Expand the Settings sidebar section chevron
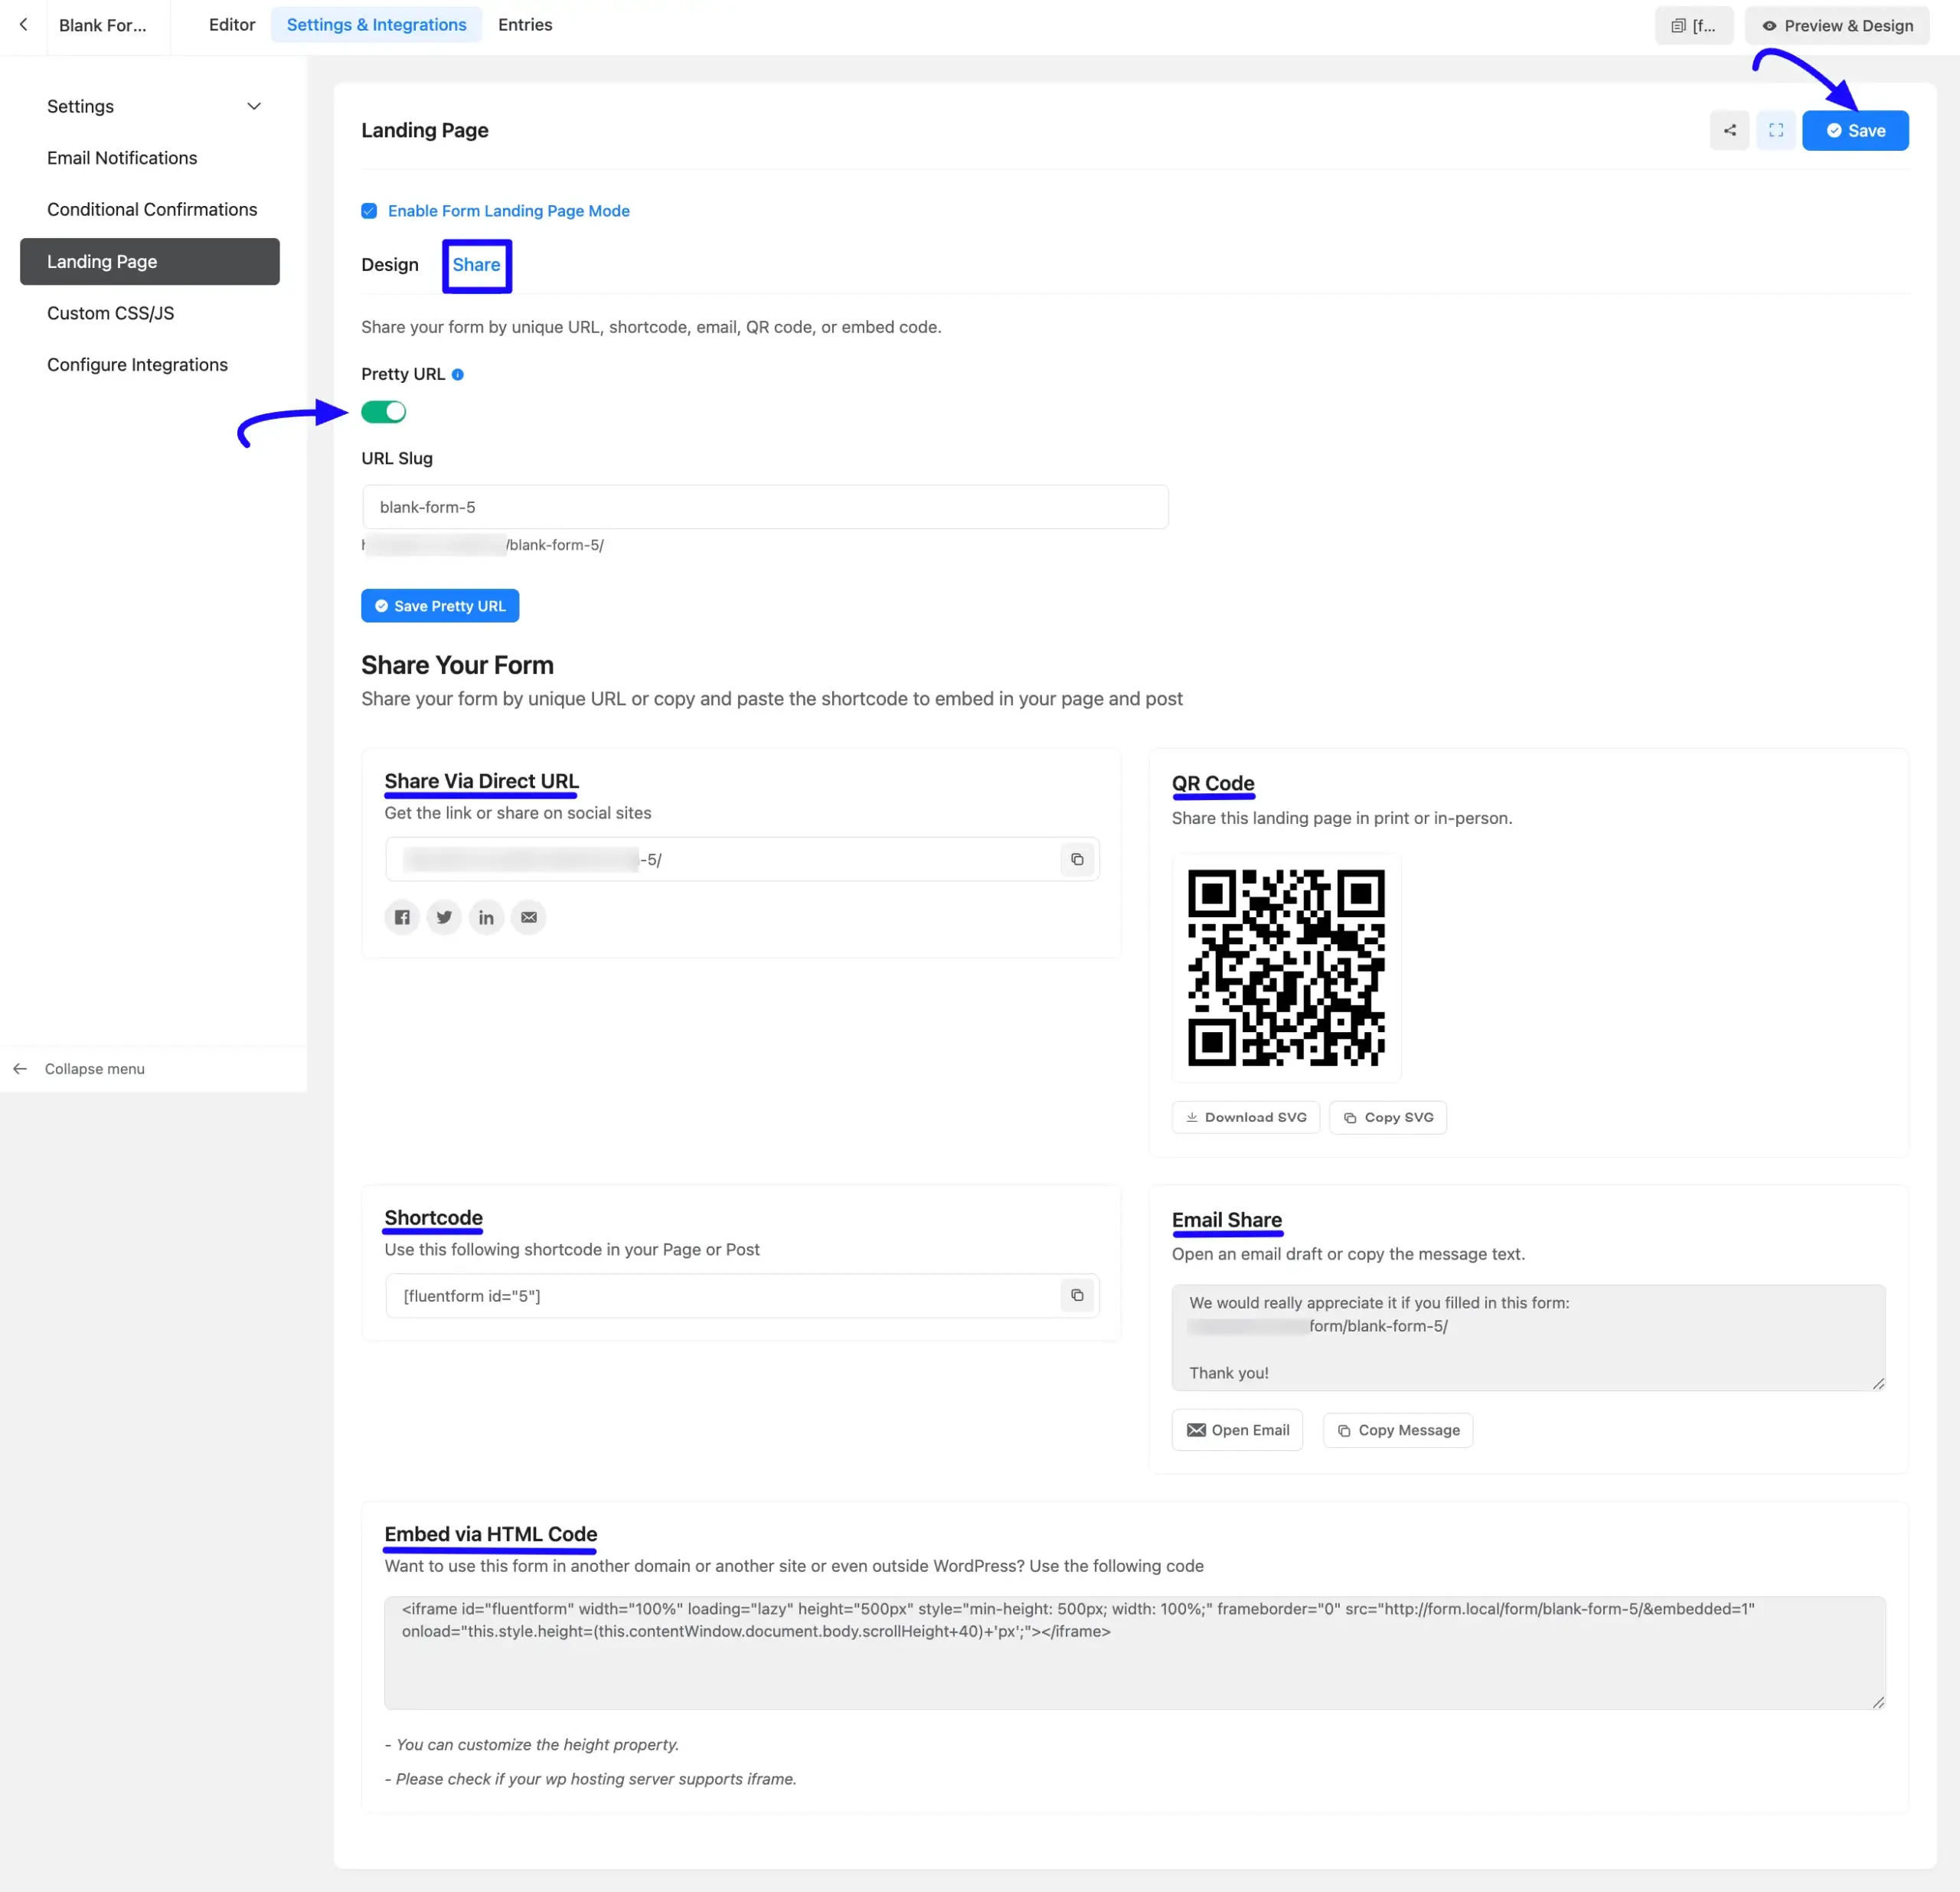The height and width of the screenshot is (1892, 1960). click(x=254, y=107)
